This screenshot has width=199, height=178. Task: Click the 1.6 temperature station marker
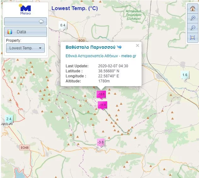[185, 75]
